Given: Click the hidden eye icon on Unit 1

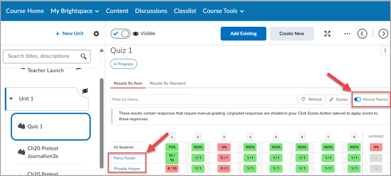Looking at the screenshot, I should pos(85,91).
